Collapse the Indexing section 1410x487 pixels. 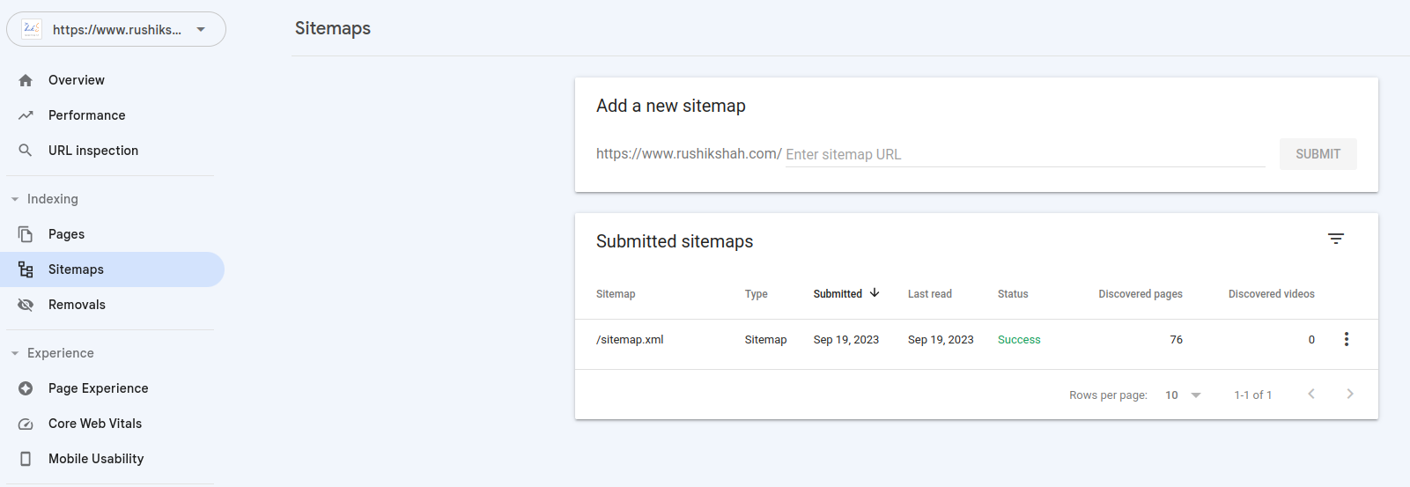coord(15,199)
